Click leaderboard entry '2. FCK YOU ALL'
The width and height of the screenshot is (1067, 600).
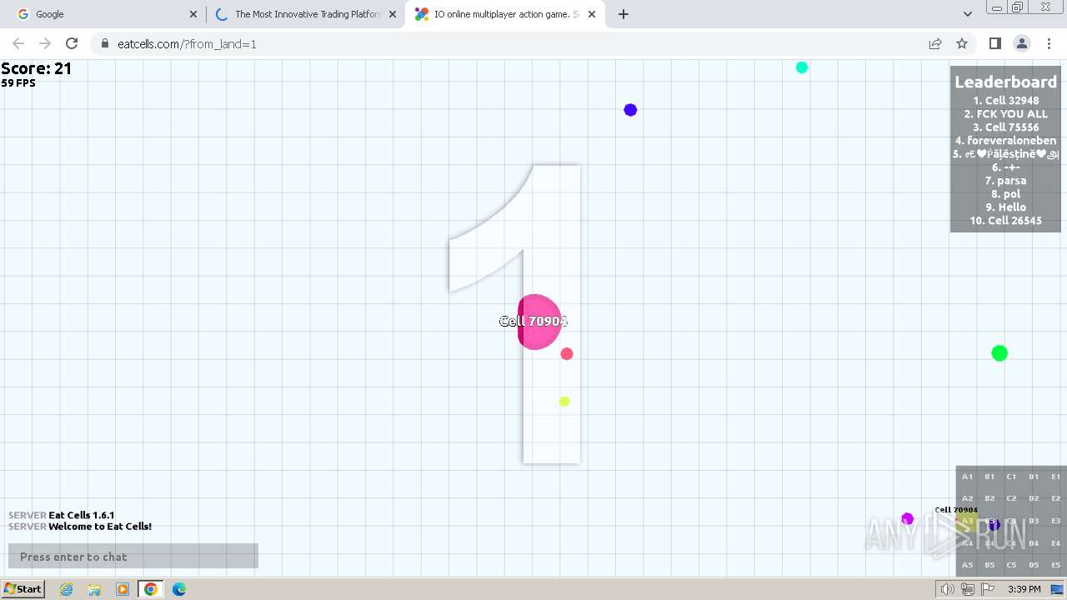[1005, 114]
